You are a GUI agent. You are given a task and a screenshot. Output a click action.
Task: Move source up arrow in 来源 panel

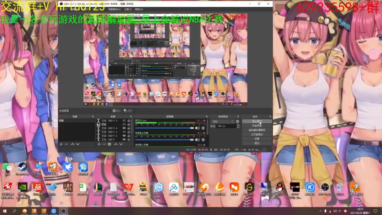point(116,144)
